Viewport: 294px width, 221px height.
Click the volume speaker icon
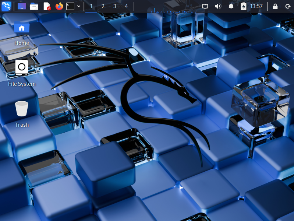[218, 6]
